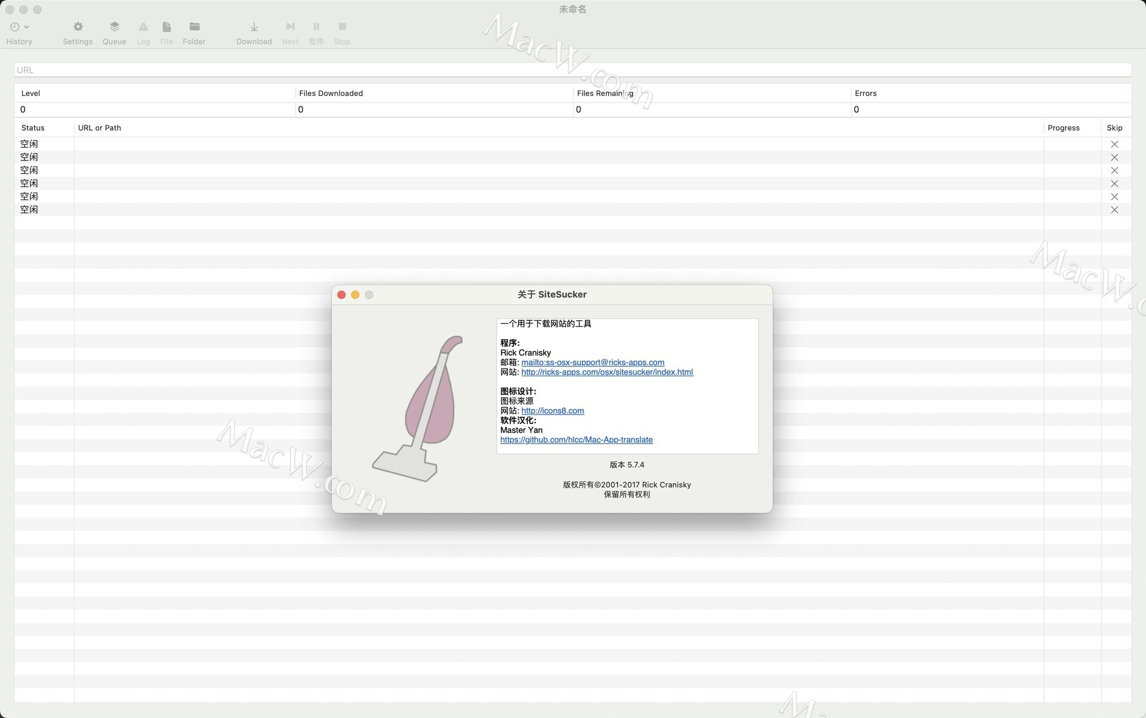
Task: Open the Folder toolbar icon
Action: click(x=195, y=27)
